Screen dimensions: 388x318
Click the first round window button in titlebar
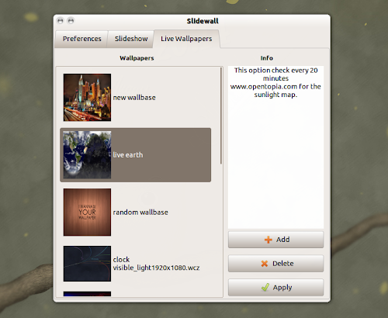(61, 21)
